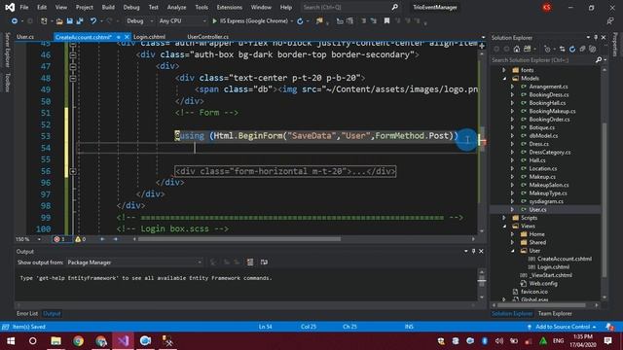The image size is (623, 350).
Task: Click the error count indicator icon
Action: point(56,239)
